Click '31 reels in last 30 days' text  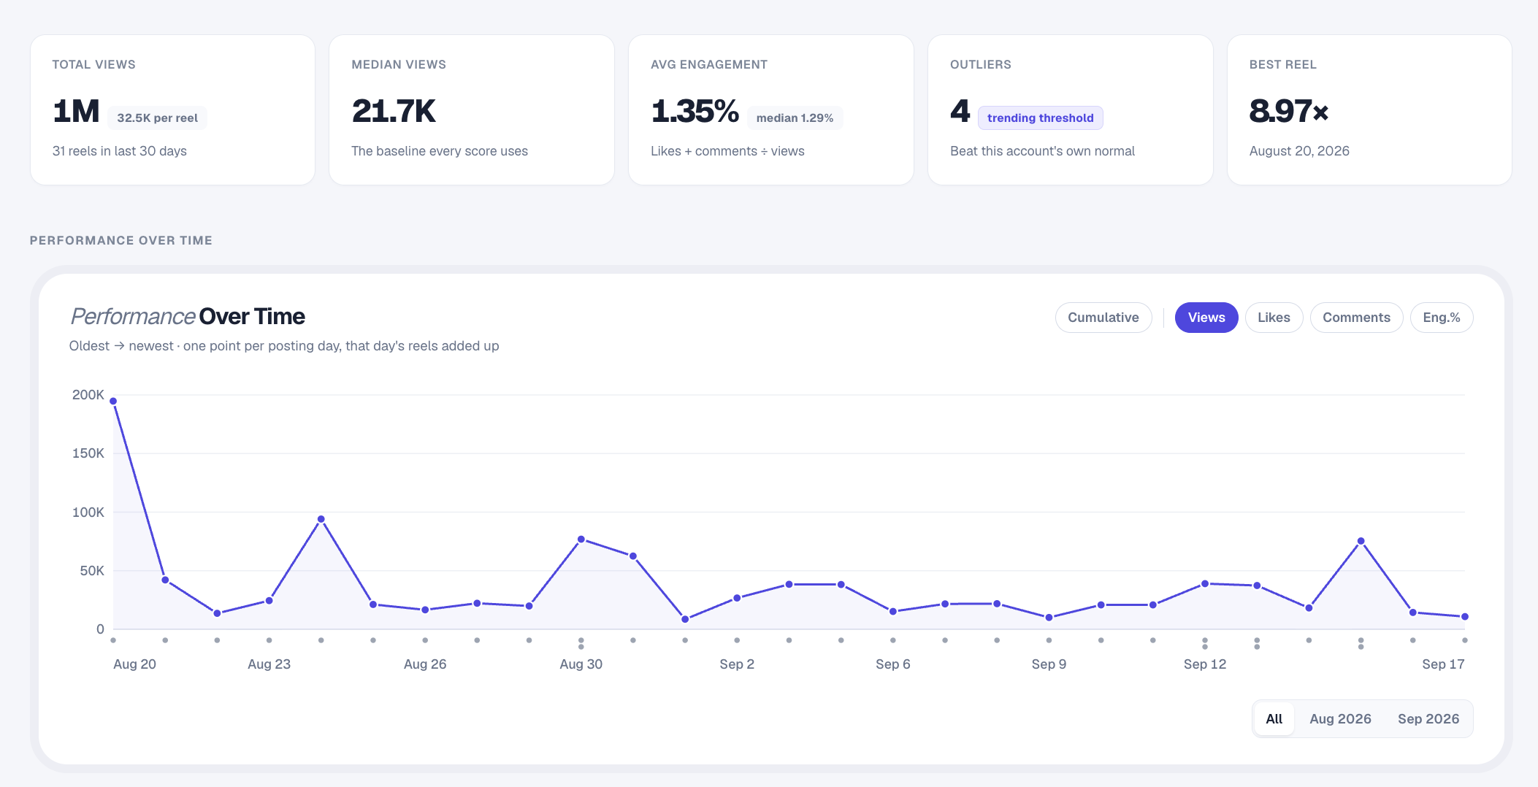[x=120, y=151]
